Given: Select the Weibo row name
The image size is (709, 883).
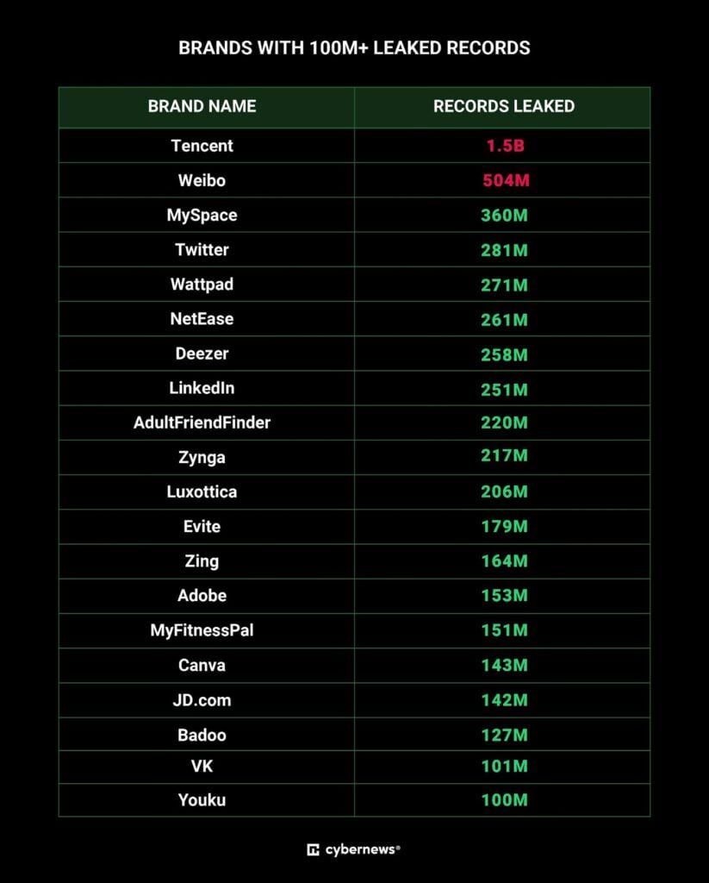Looking at the screenshot, I should pos(202,180).
